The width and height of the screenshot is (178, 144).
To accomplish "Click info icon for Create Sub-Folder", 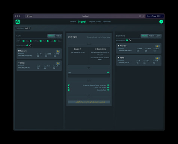I will tap(108, 88).
